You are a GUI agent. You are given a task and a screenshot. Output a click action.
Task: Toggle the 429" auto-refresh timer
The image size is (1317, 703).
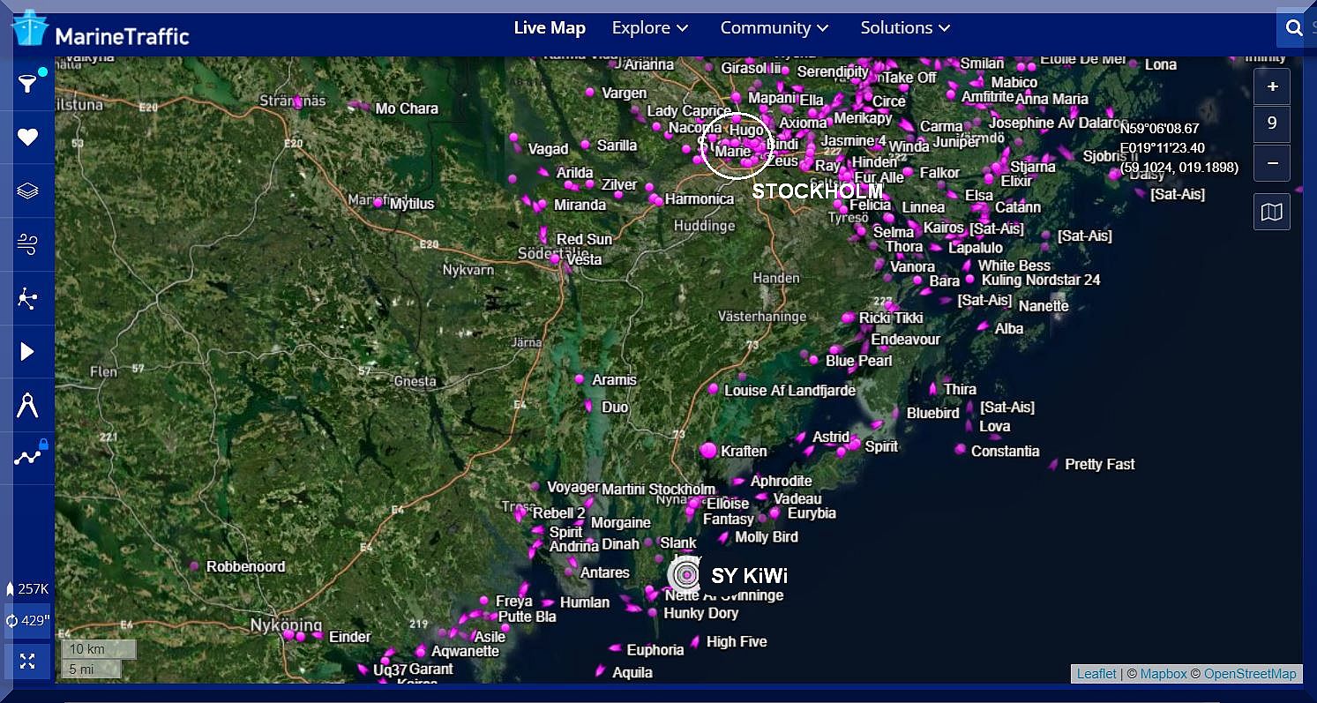(x=27, y=621)
